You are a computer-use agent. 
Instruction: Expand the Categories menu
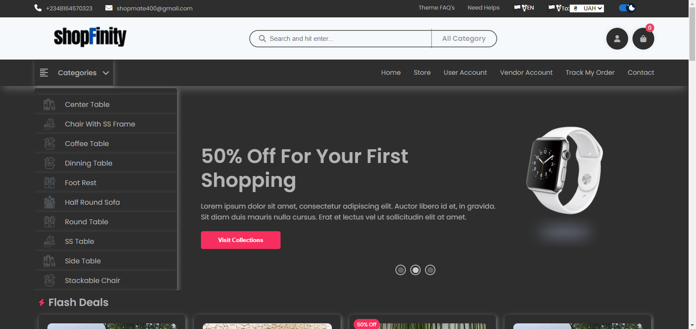pyautogui.click(x=74, y=73)
